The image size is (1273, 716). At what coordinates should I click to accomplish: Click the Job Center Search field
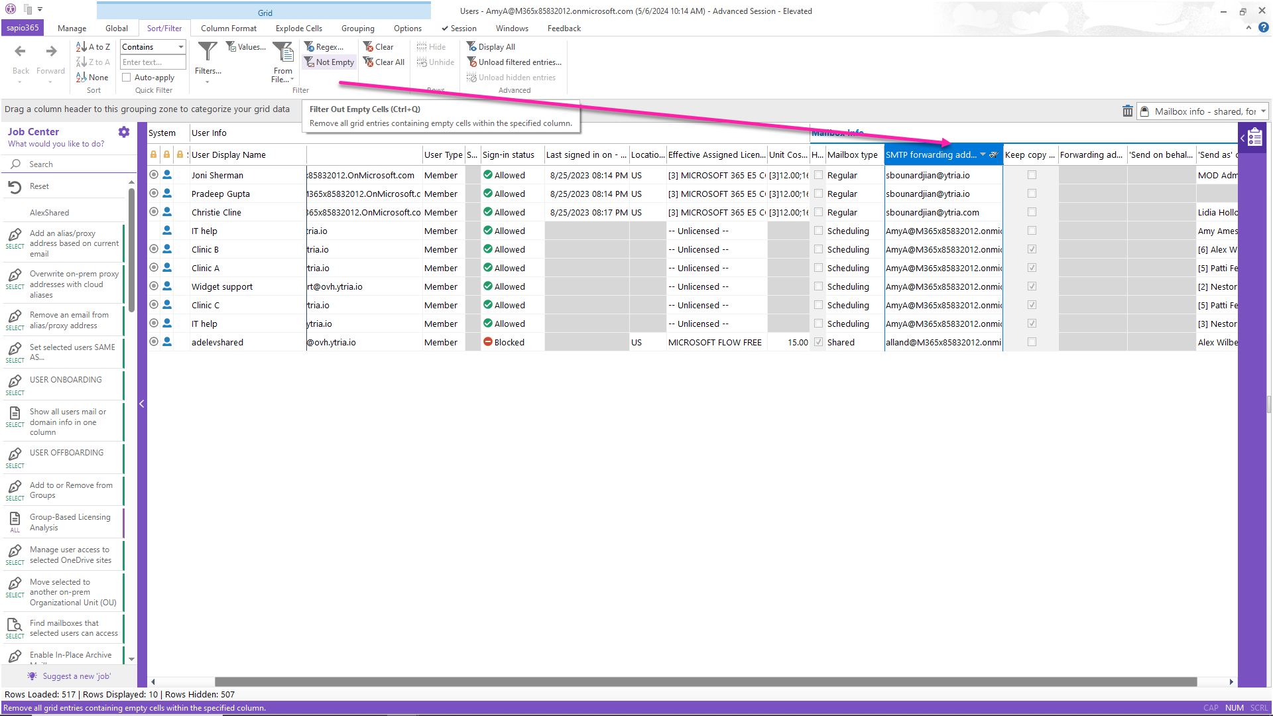(x=69, y=164)
